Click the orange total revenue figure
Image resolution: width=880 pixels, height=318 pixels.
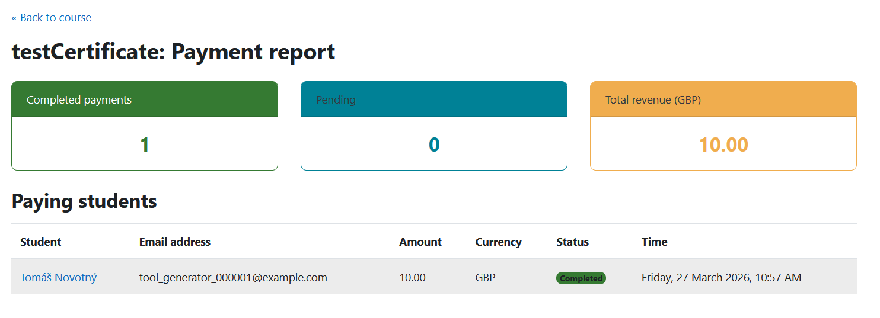[723, 144]
